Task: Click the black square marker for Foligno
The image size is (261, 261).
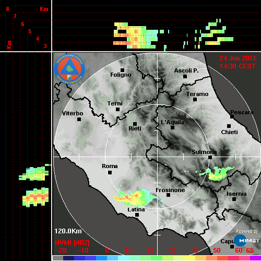Action: point(122,70)
